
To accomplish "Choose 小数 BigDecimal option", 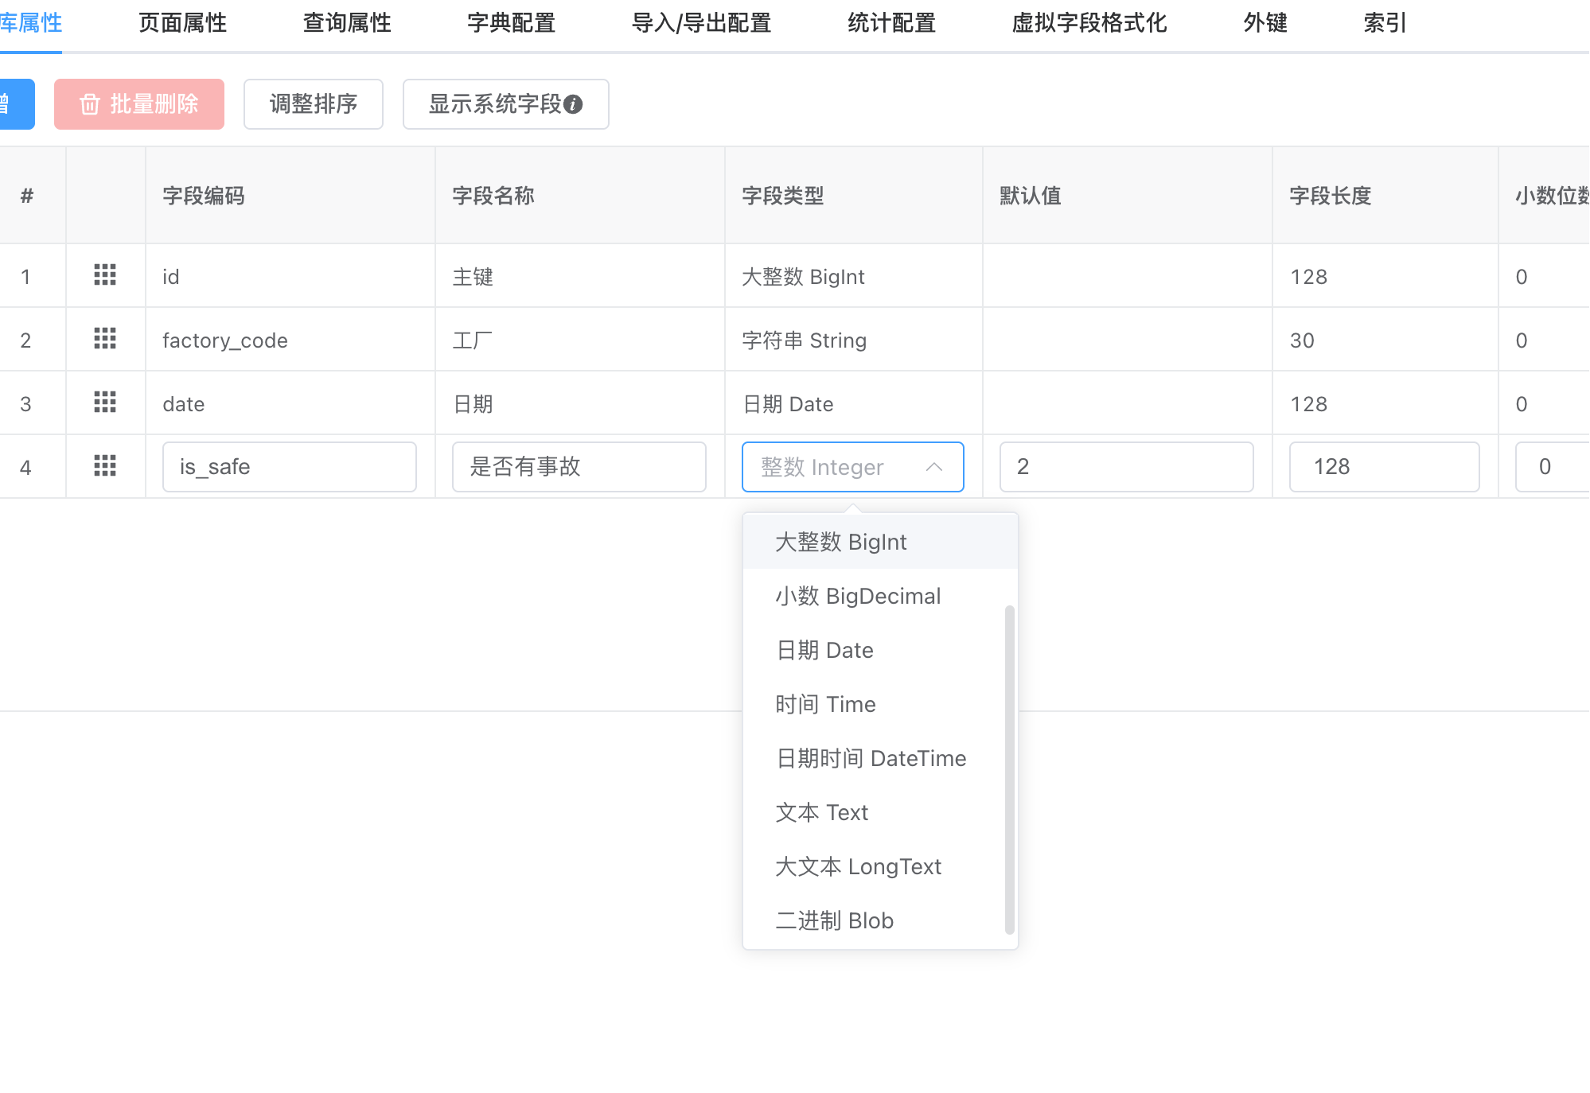I will (x=858, y=596).
